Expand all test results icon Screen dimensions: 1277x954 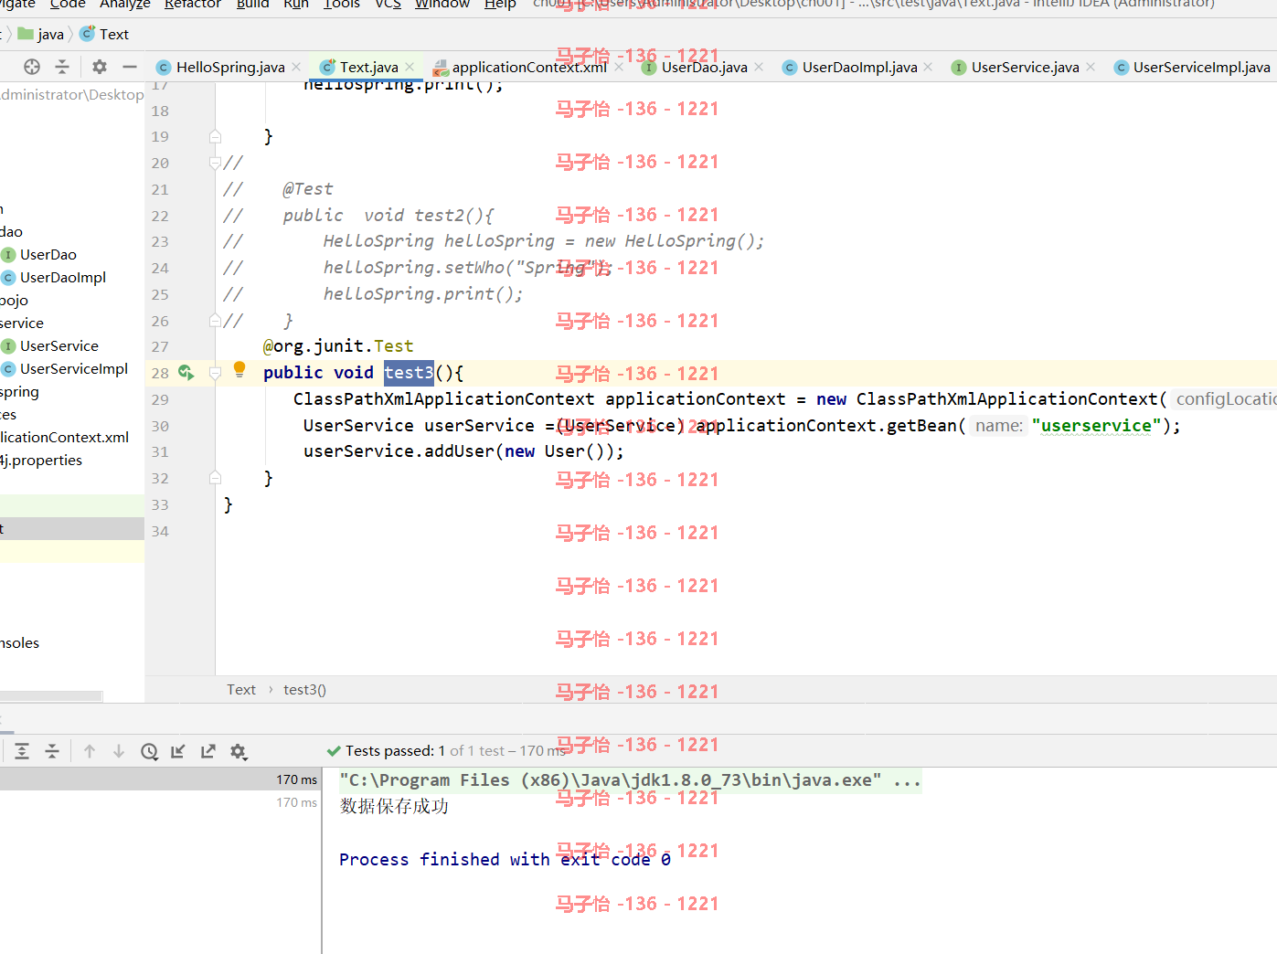point(22,751)
